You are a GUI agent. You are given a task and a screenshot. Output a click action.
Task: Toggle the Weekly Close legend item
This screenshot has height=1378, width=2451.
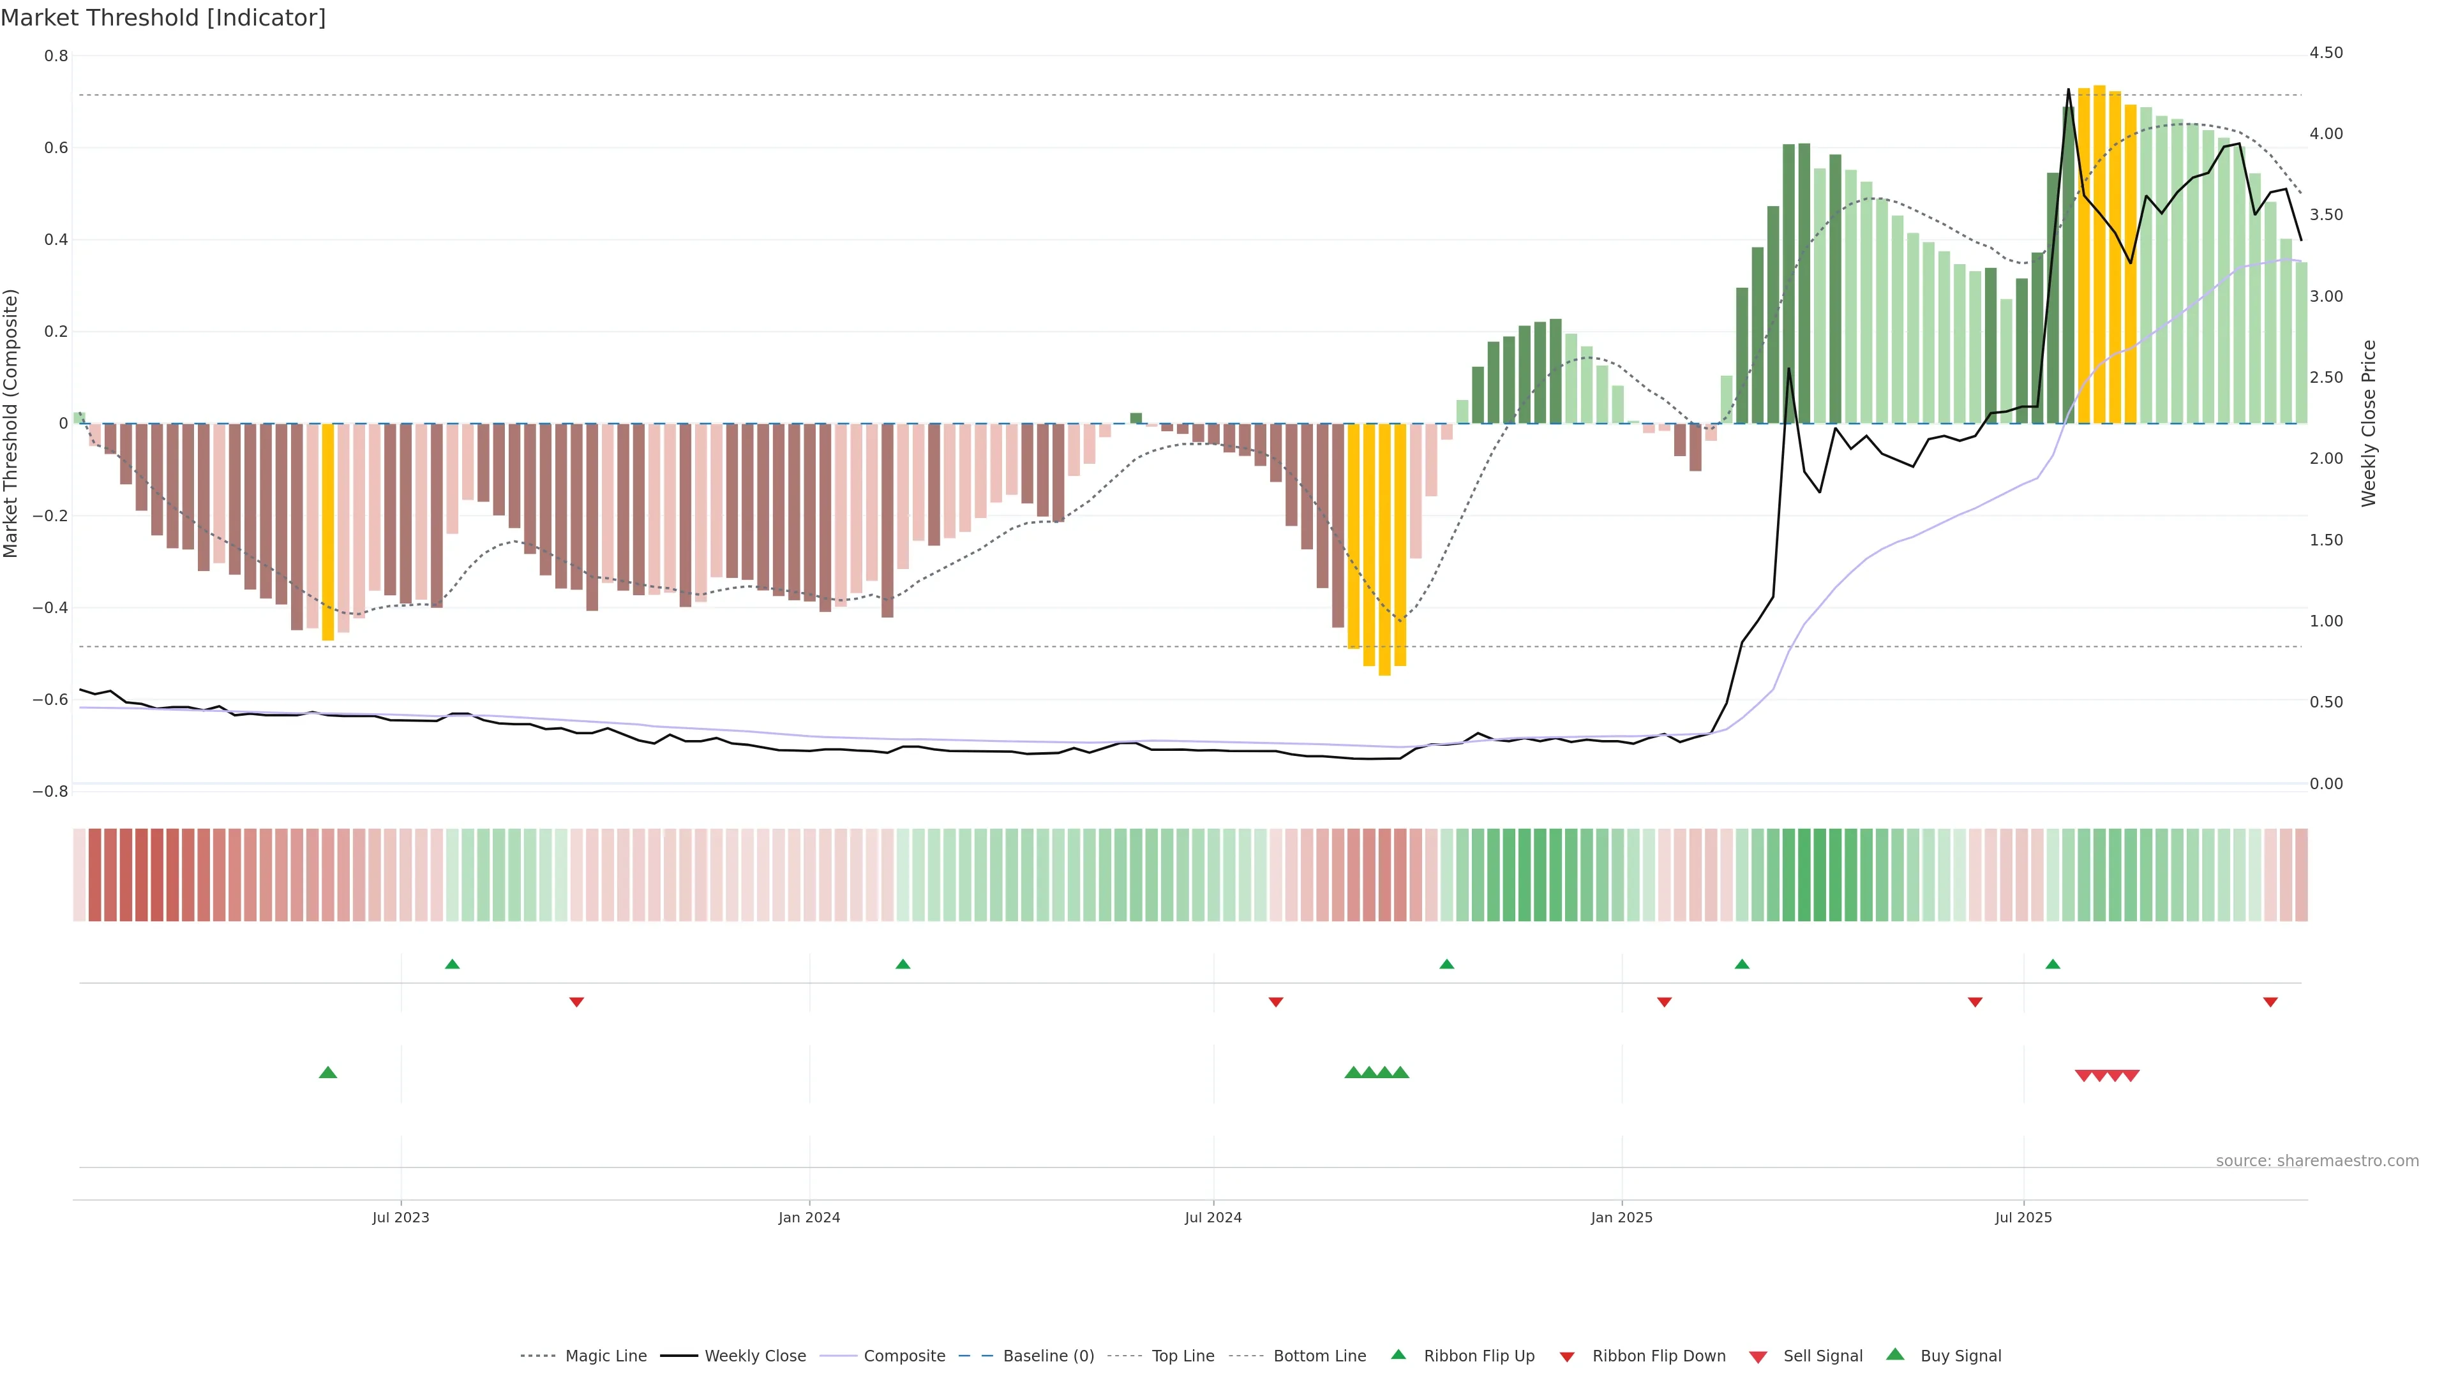(x=754, y=1356)
